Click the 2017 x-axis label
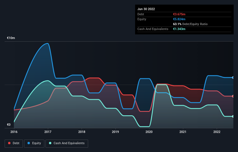 (x=48, y=132)
